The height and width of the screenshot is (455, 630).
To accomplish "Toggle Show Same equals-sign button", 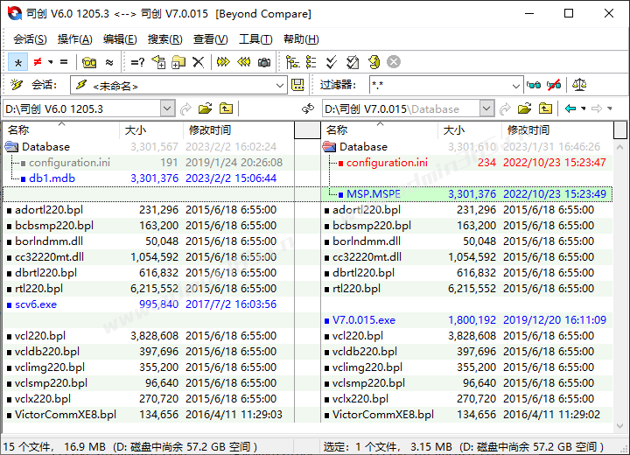I will pyautogui.click(x=64, y=62).
